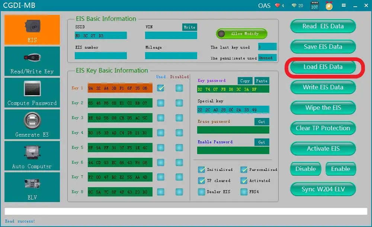Toggle the TP cleared checkbox
The height and width of the screenshot is (227, 372).
pos(201,181)
